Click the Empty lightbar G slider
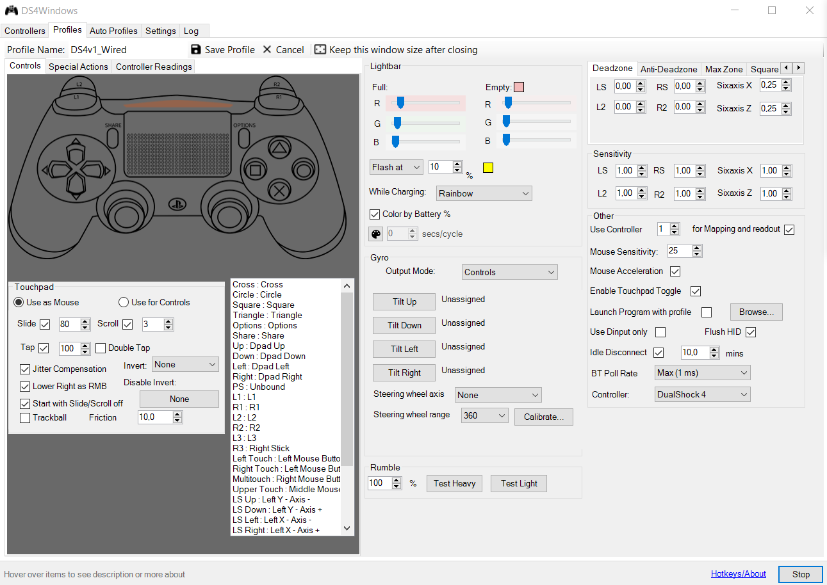This screenshot has width=827, height=585. [x=537, y=121]
